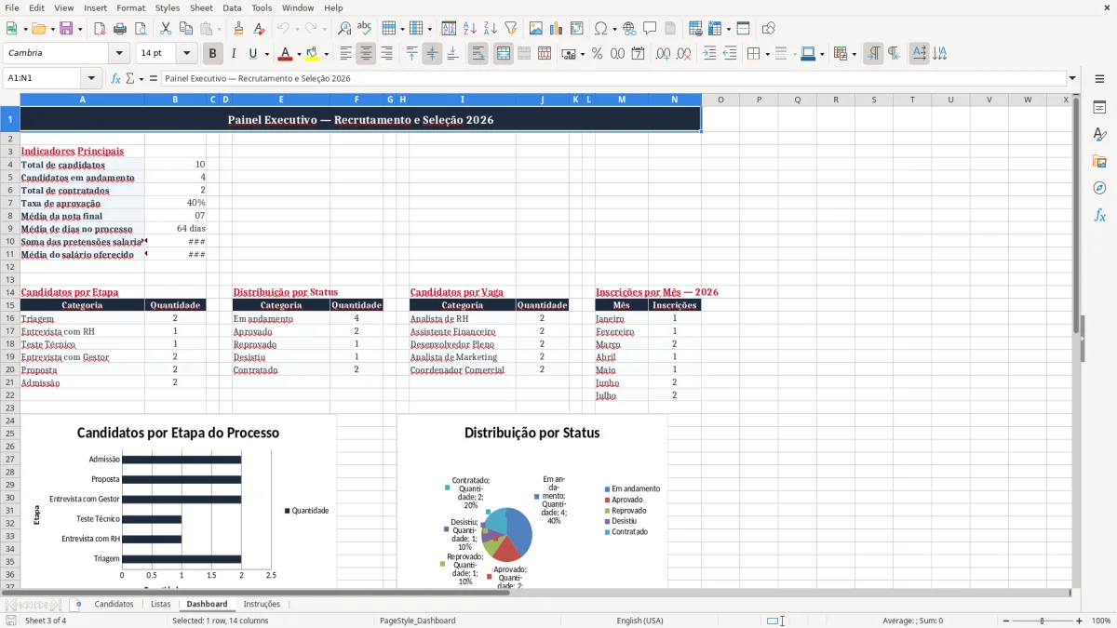Image resolution: width=1117 pixels, height=628 pixels.
Task: Export directly as PDF icon
Action: click(99, 29)
